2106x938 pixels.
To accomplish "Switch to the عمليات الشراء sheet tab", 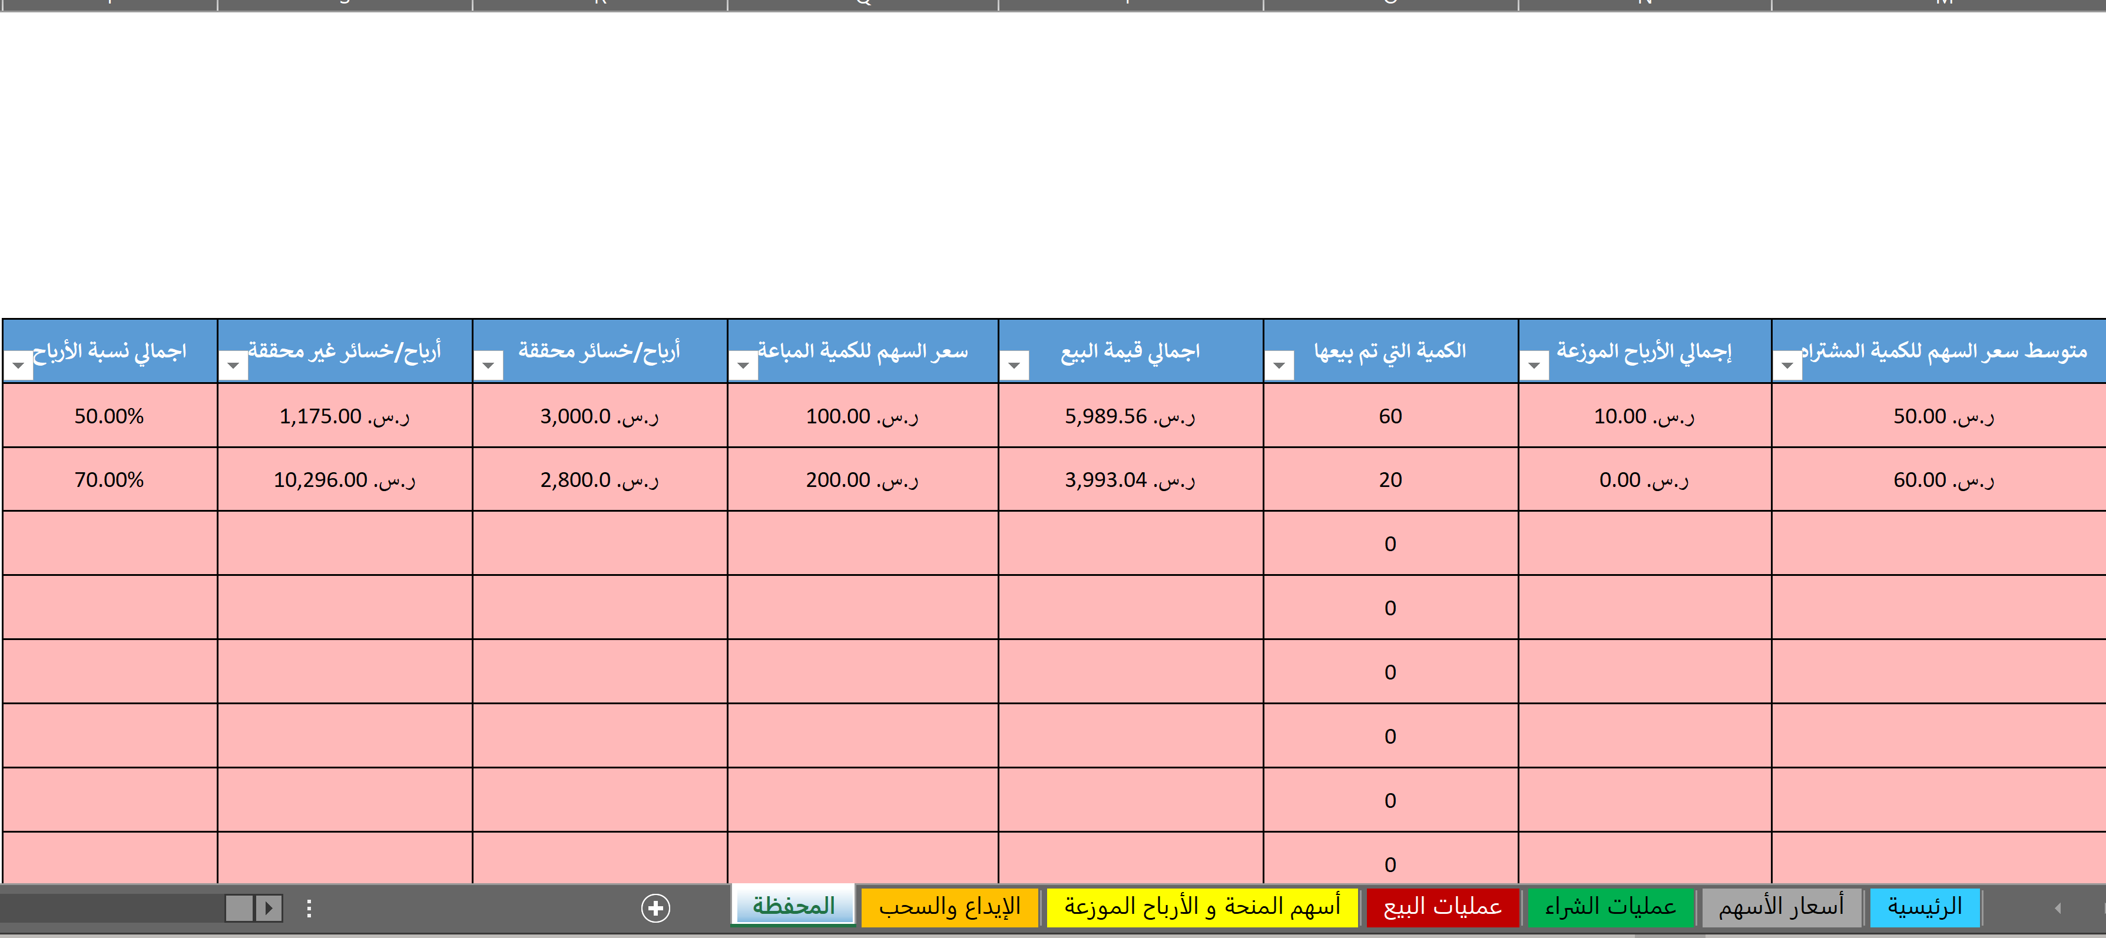I will click(1611, 906).
